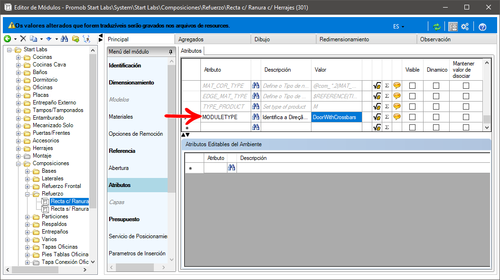The image size is (500, 280).
Task: Open dropdown arrow next to copy icon
Action: pos(41,39)
